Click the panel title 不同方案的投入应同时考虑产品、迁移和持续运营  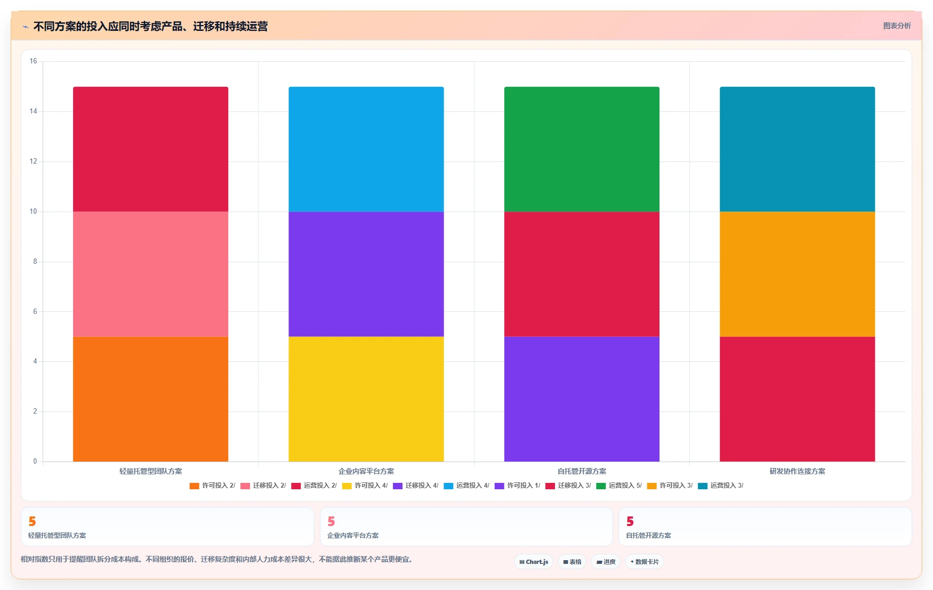click(150, 26)
